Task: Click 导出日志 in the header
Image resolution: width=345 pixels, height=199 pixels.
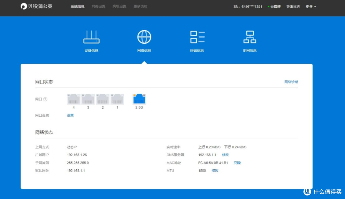Action: 293,7
